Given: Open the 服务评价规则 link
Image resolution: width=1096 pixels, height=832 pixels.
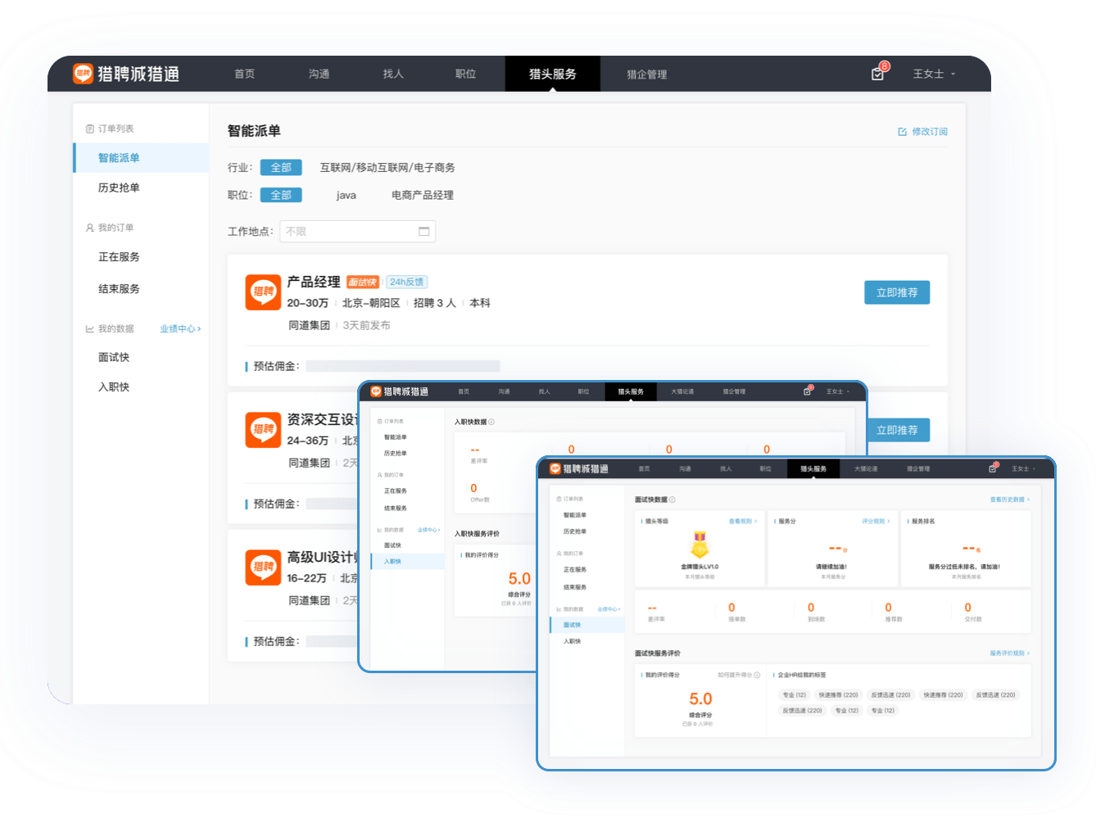Looking at the screenshot, I should (1009, 653).
